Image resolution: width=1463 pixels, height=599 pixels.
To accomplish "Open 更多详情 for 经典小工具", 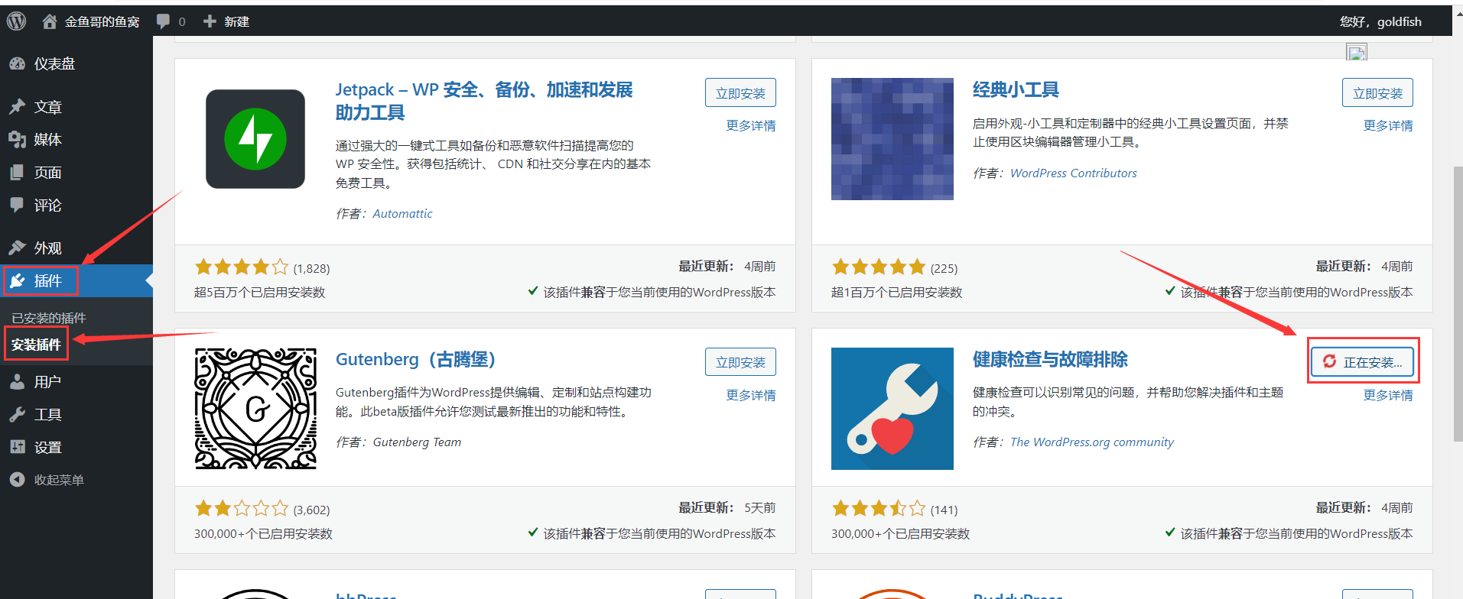I will coord(1388,125).
